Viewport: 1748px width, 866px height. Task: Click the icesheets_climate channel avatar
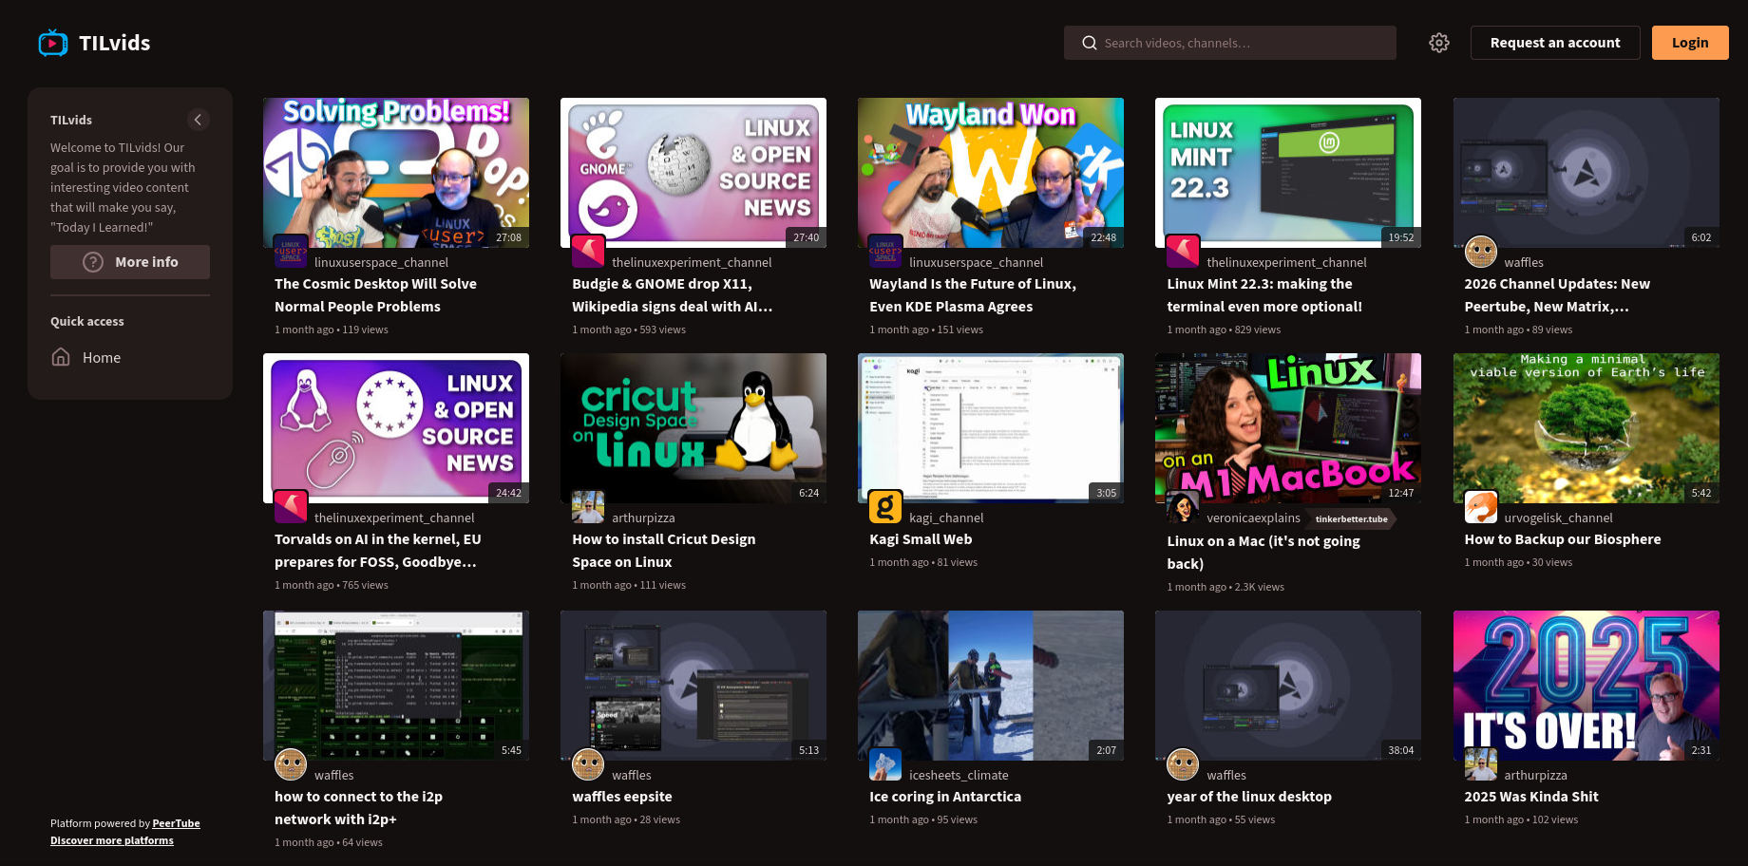(x=885, y=764)
